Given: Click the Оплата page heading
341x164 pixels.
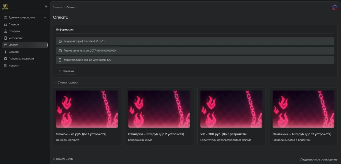Looking at the screenshot, I should [x=61, y=18].
